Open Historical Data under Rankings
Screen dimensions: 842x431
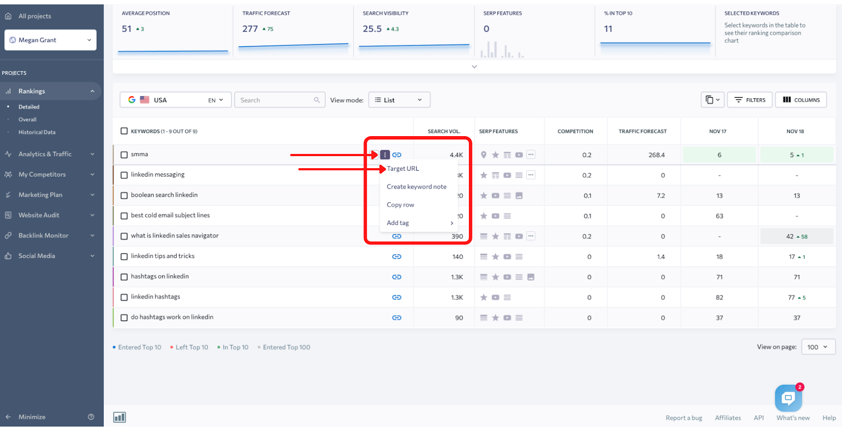37,132
